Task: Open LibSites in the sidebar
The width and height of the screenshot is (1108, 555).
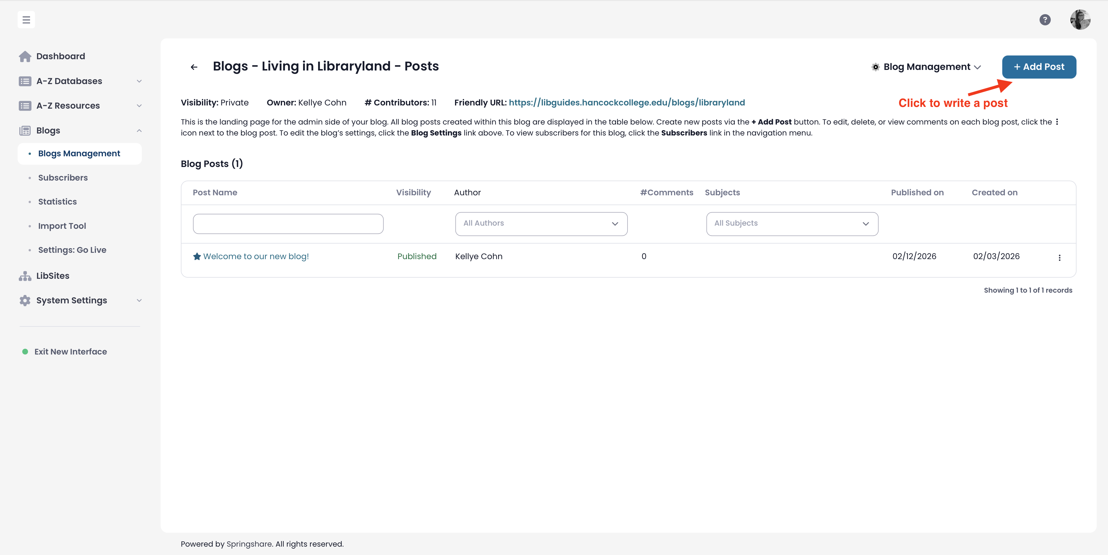Action: [53, 276]
